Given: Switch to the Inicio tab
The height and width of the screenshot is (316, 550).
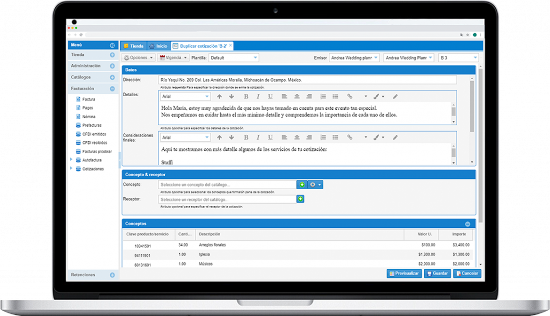Looking at the screenshot, I should tap(158, 46).
